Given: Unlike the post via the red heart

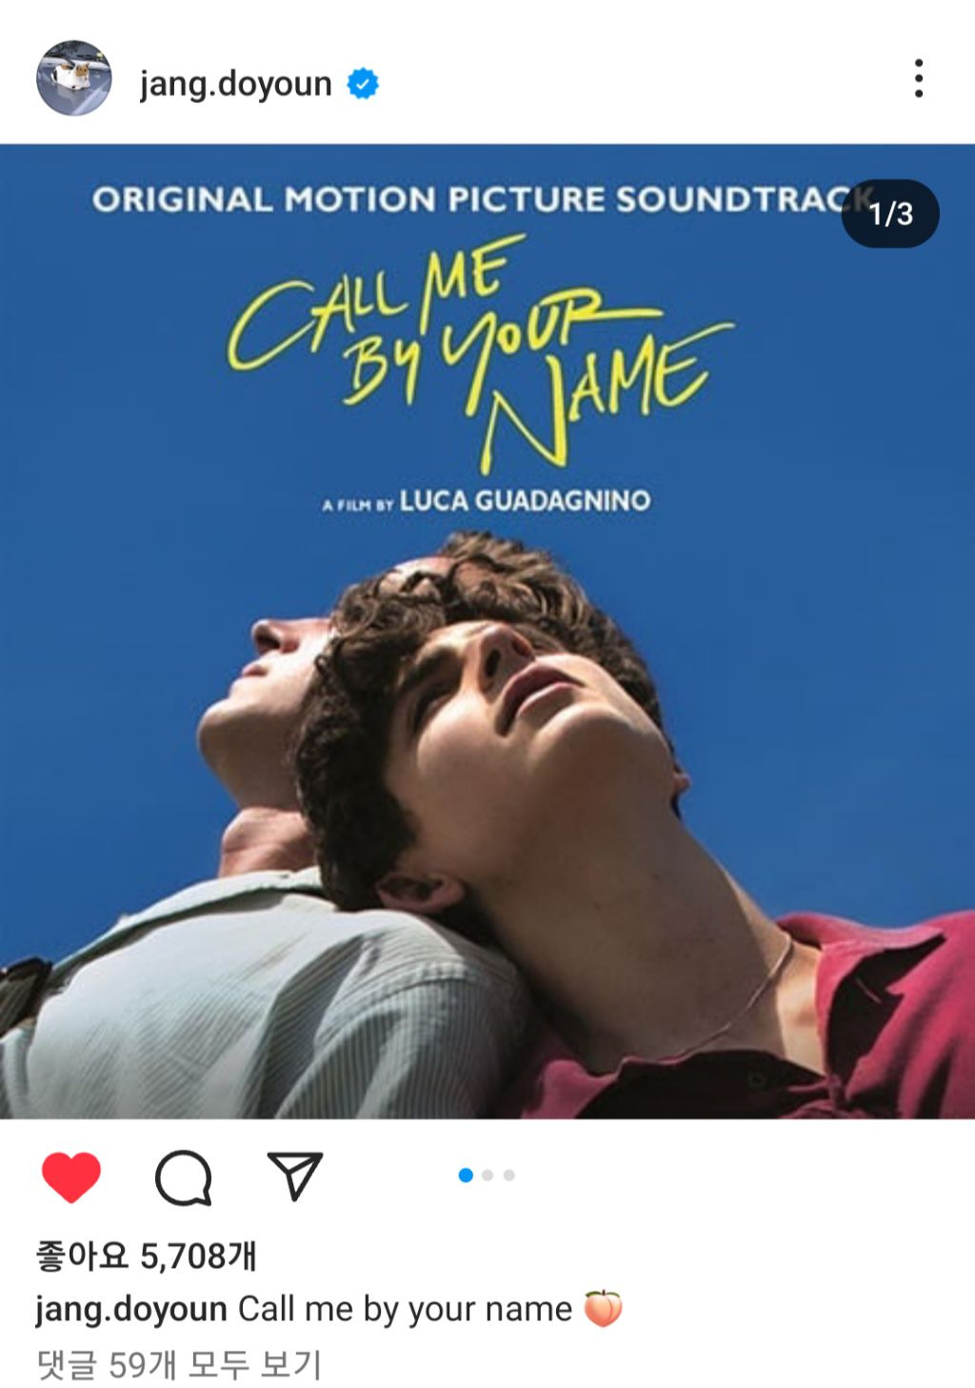Looking at the screenshot, I should (x=71, y=1177).
